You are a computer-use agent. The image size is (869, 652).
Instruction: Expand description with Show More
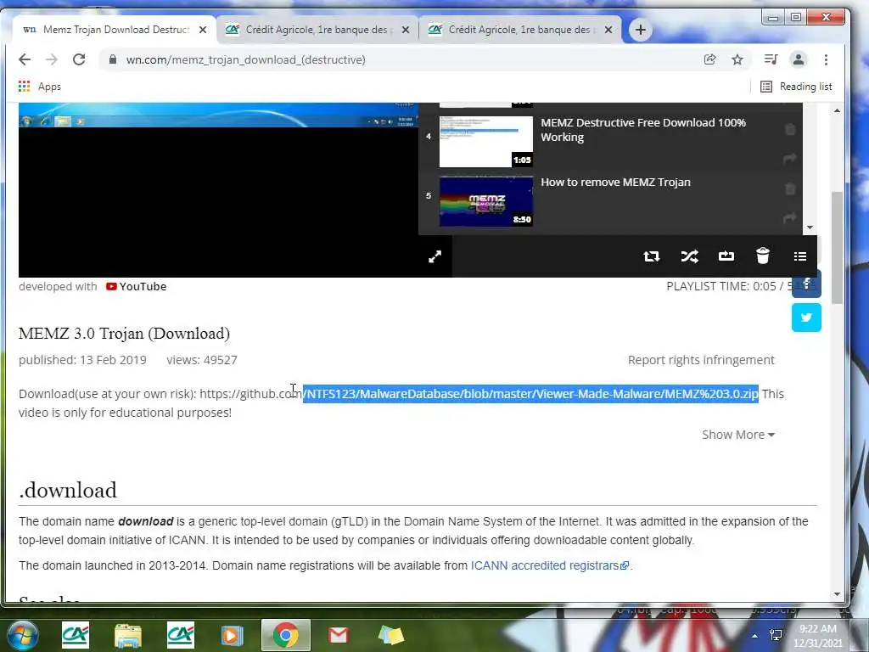pyautogui.click(x=738, y=435)
